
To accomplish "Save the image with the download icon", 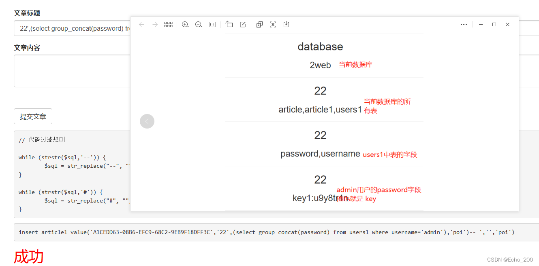I will [x=286, y=24].
